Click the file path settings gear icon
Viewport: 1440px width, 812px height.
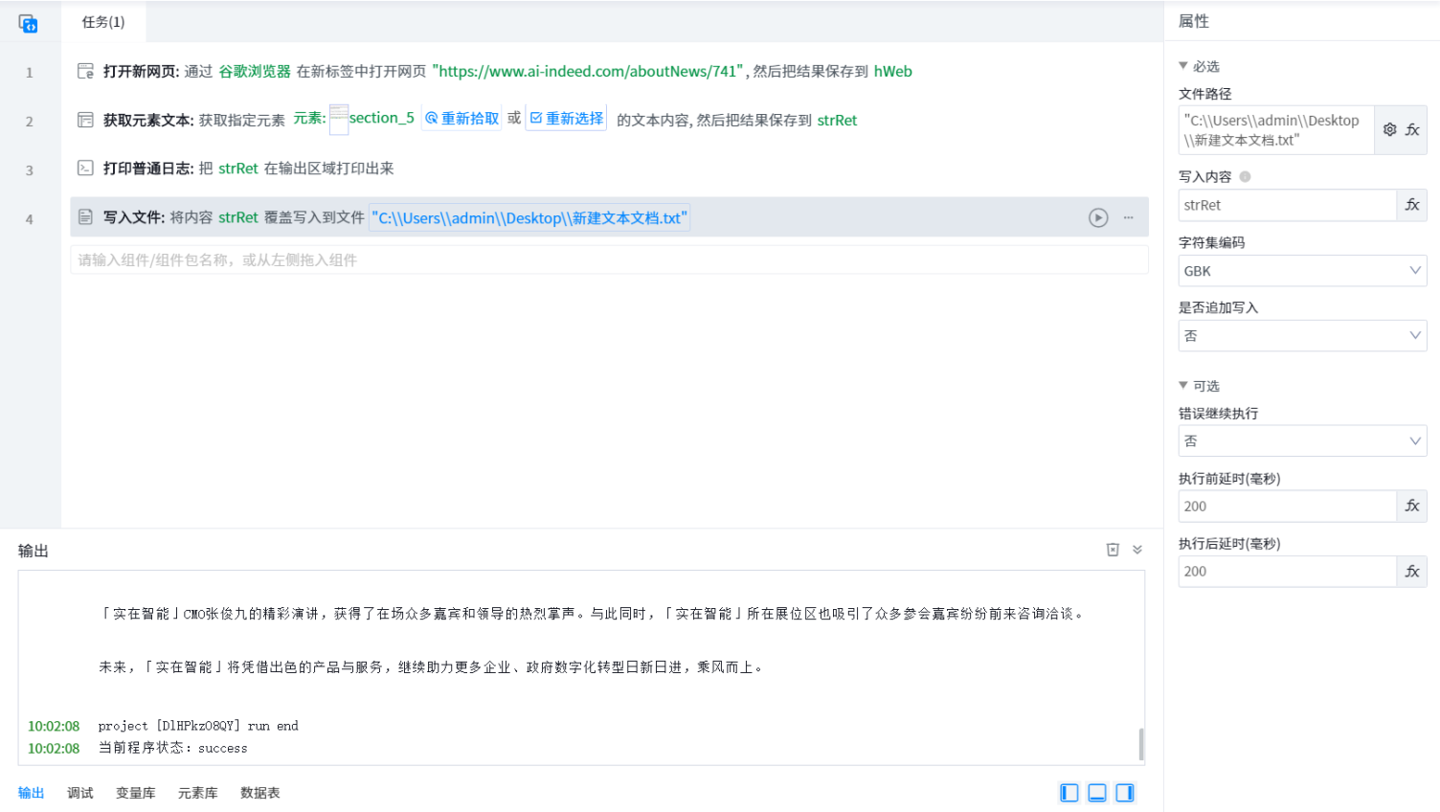pyautogui.click(x=1390, y=129)
